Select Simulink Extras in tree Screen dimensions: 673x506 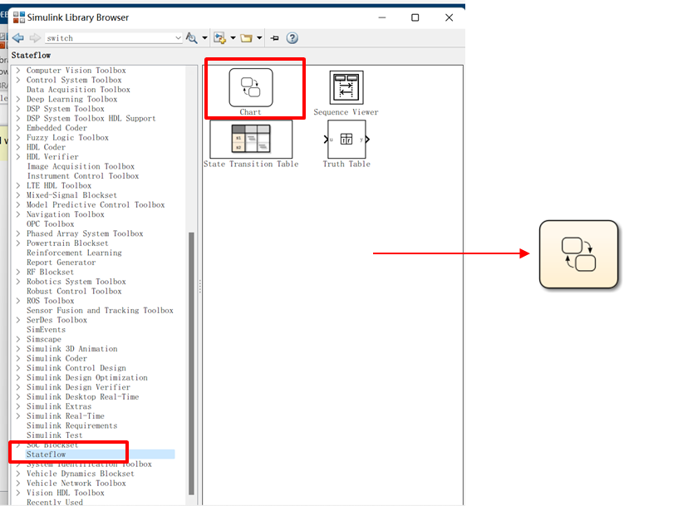coord(59,406)
